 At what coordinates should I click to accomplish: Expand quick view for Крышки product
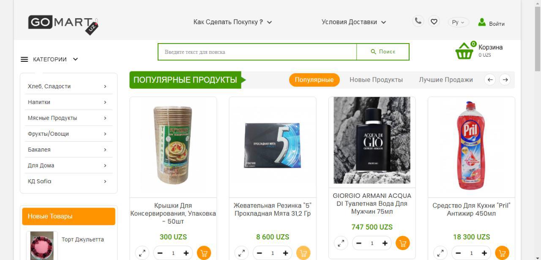pyautogui.click(x=142, y=253)
